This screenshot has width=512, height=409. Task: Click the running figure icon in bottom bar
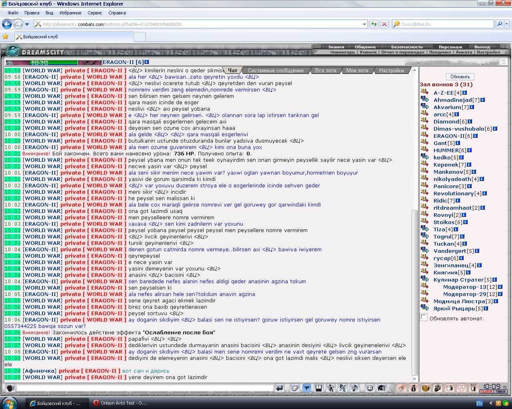pyautogui.click(x=331, y=388)
